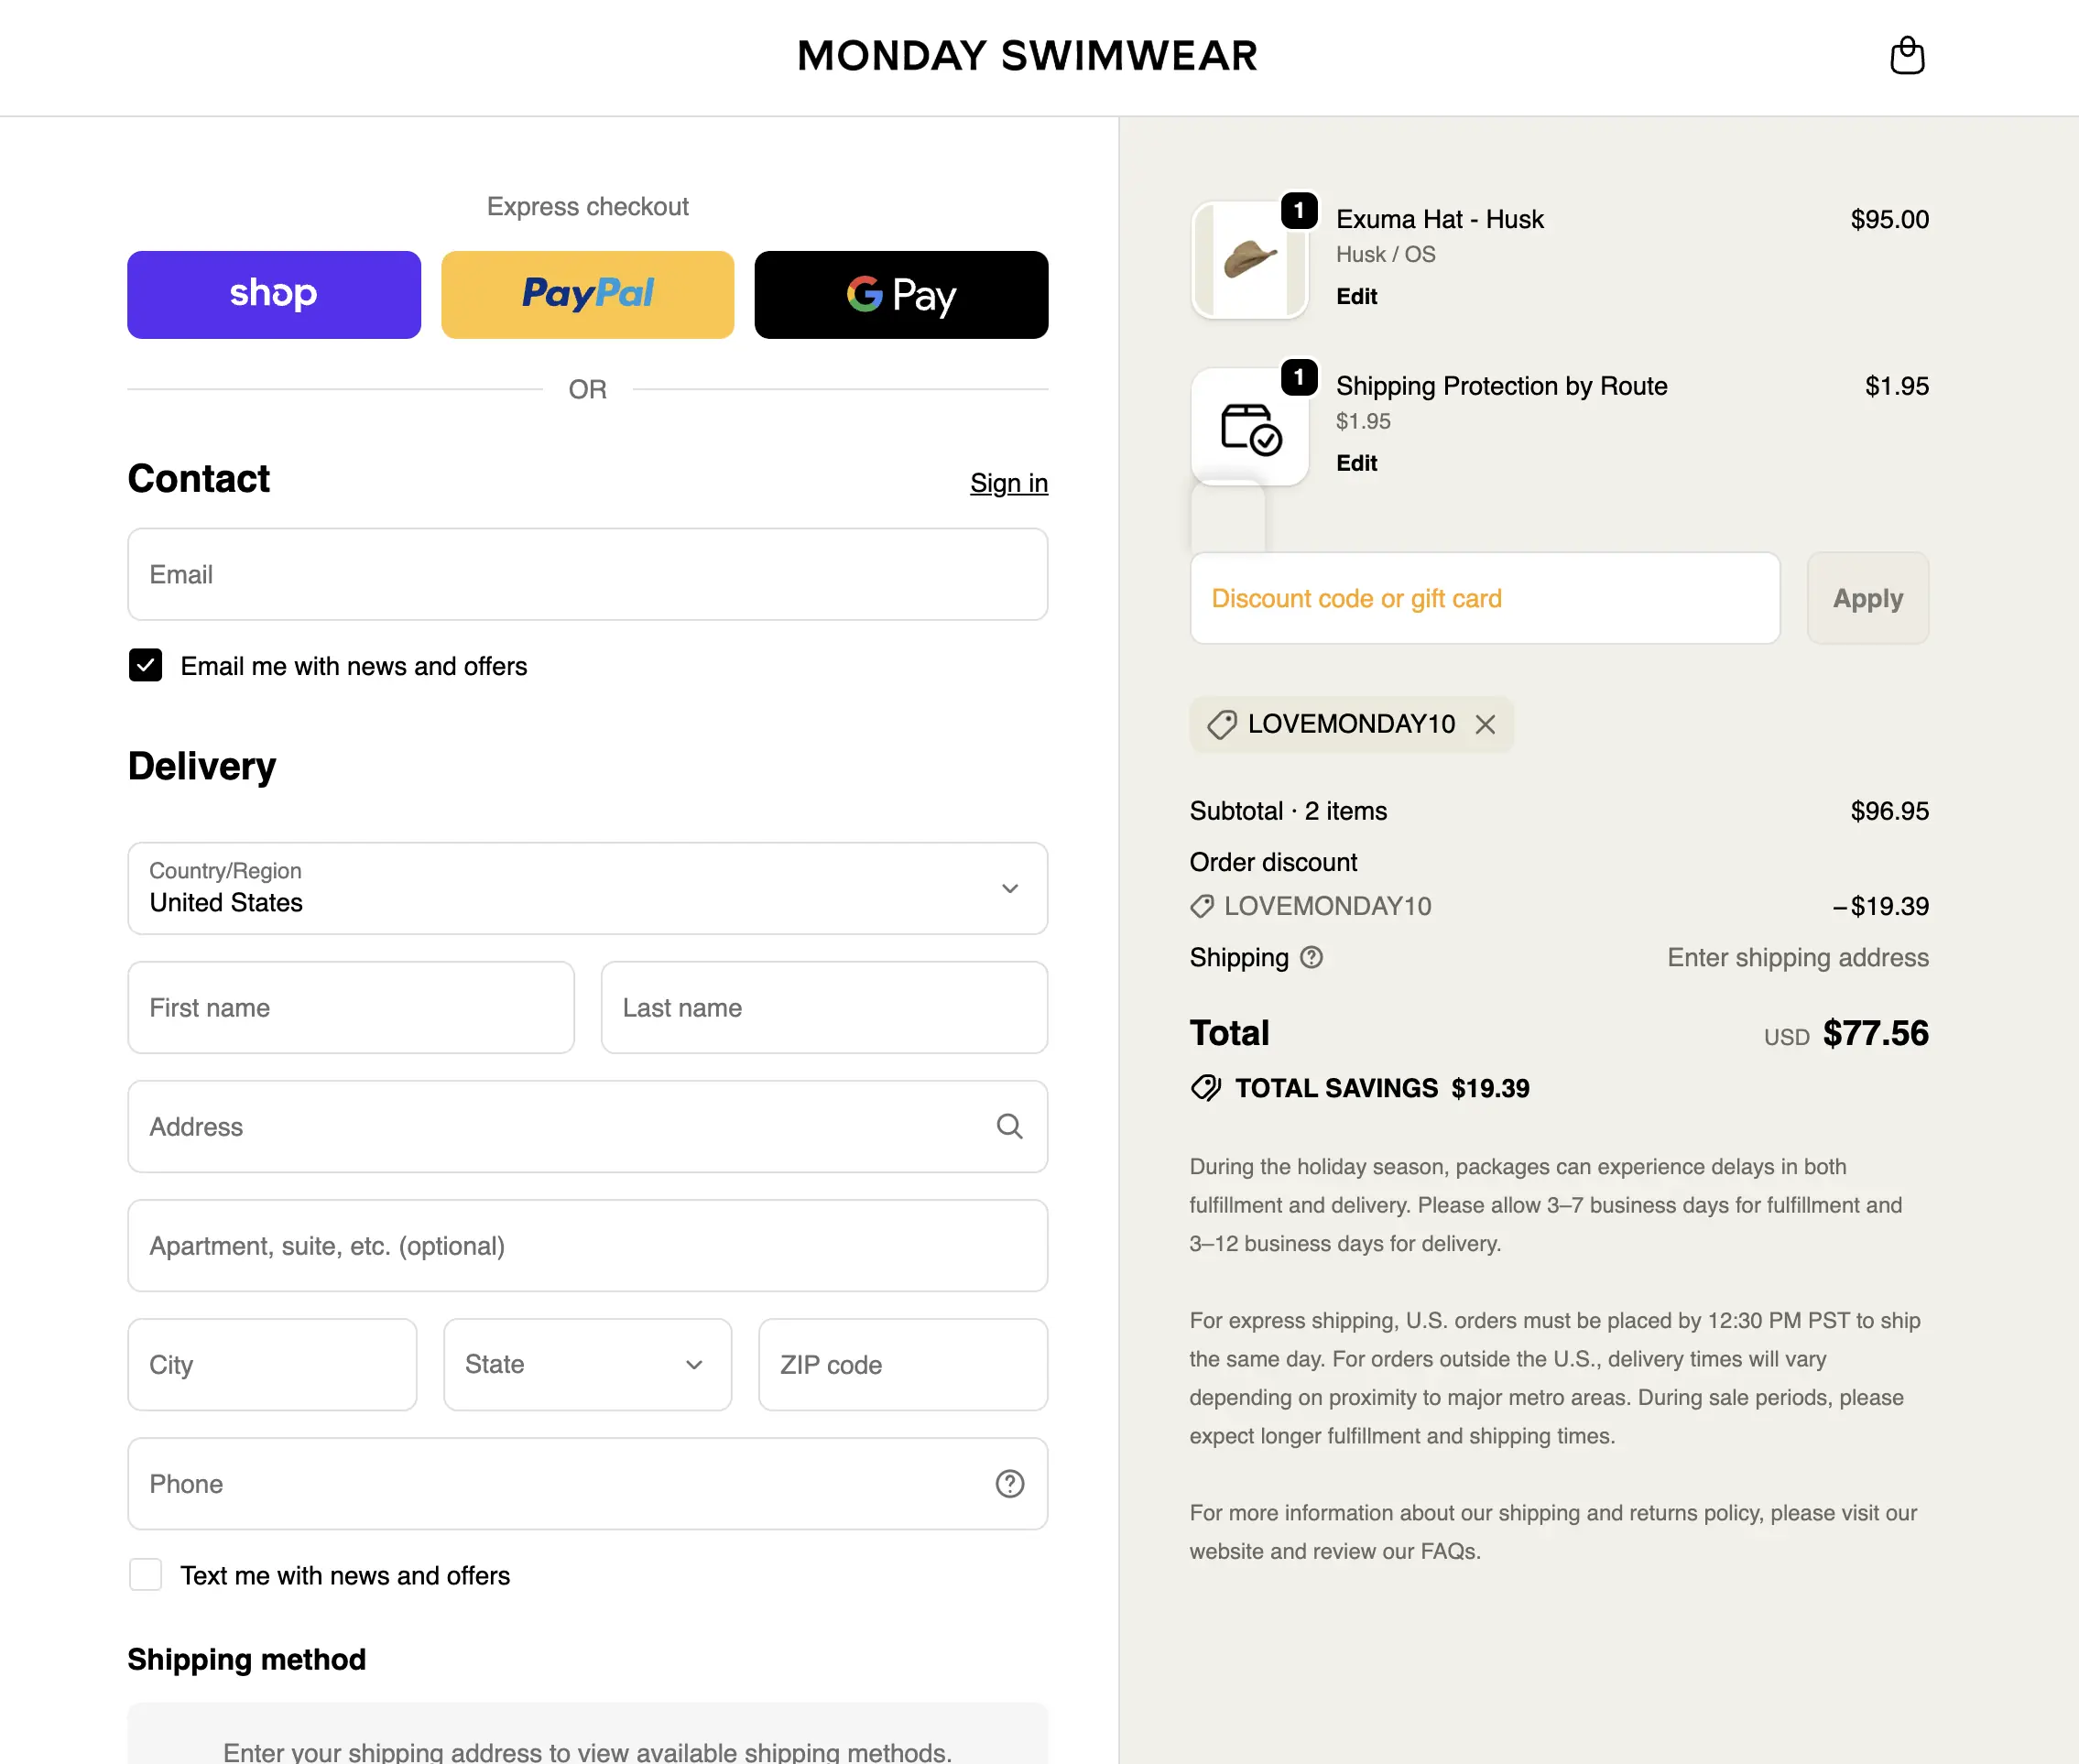Expand the State dropdown
The height and width of the screenshot is (1764, 2079).
tap(587, 1364)
